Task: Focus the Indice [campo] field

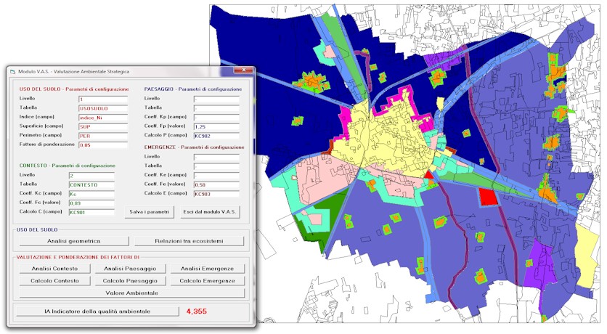Action: [x=102, y=116]
